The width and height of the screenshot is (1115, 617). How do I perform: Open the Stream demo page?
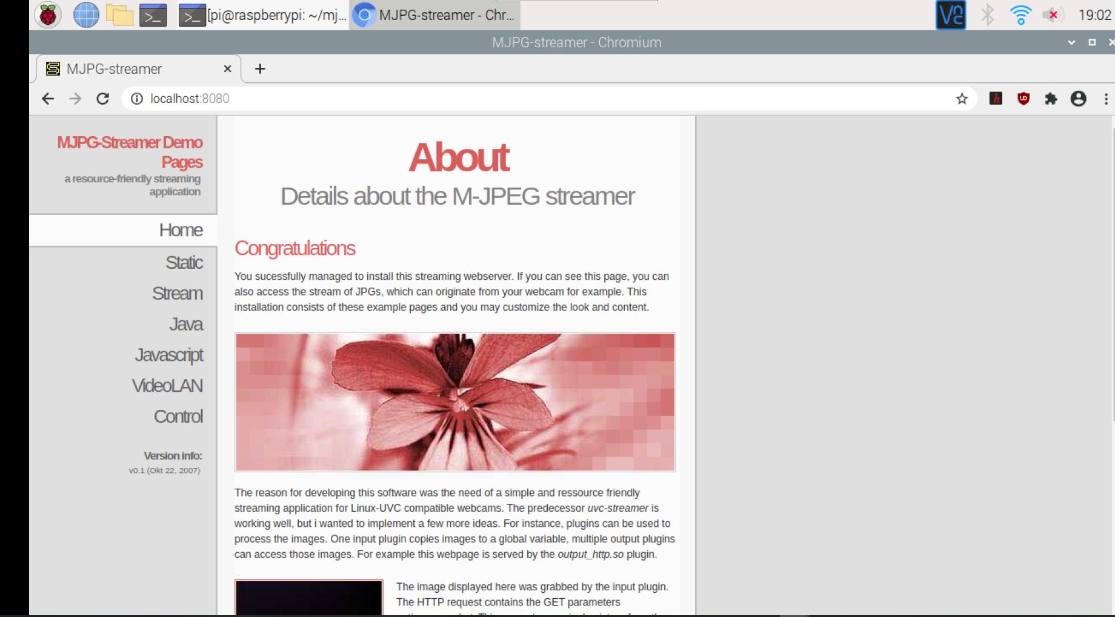[178, 294]
